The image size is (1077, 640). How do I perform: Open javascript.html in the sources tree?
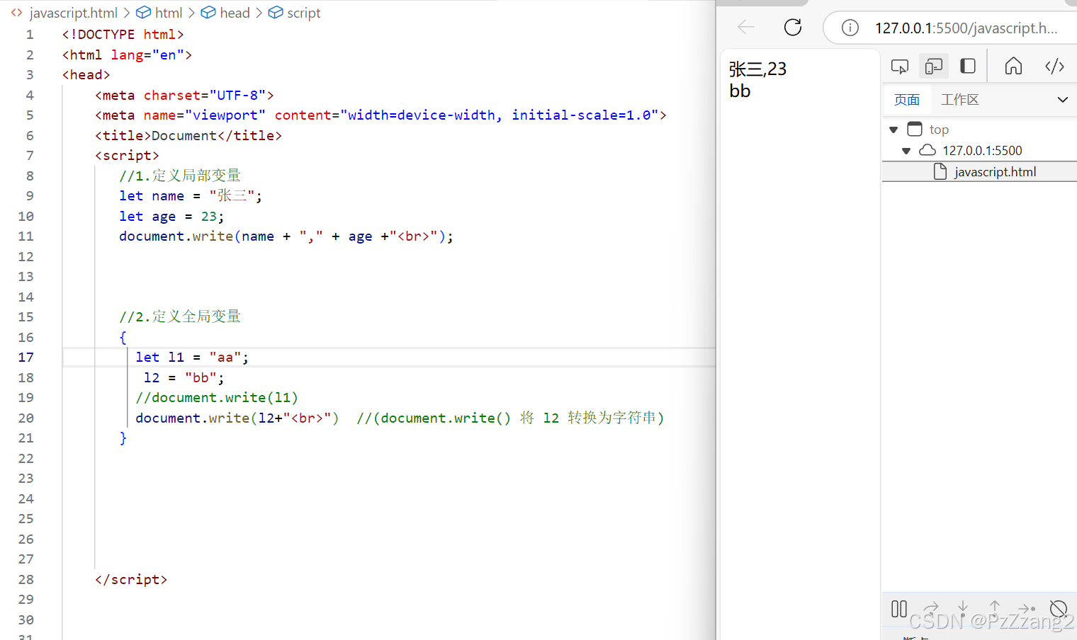(995, 172)
